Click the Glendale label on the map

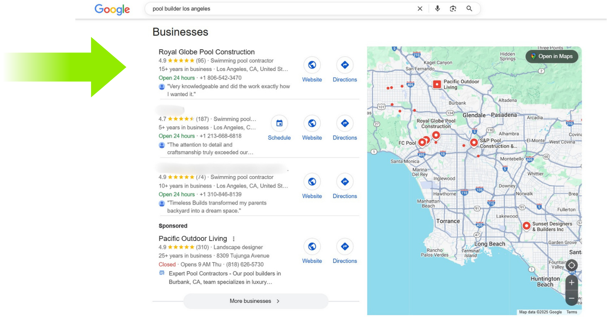point(474,115)
